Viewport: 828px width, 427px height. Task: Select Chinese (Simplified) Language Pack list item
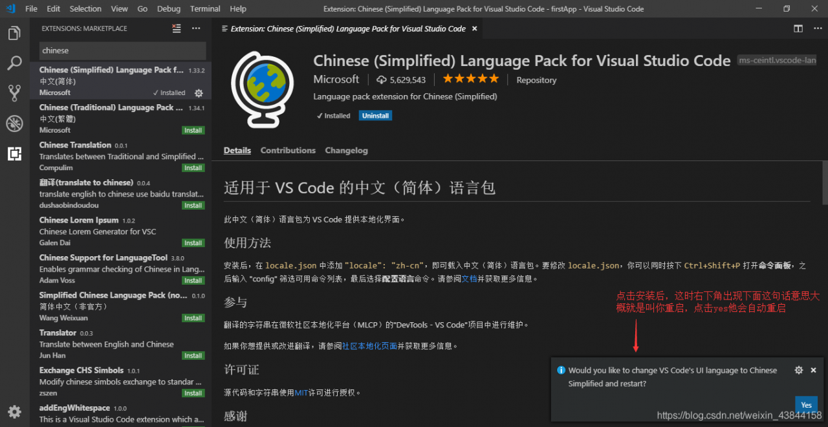[121, 81]
